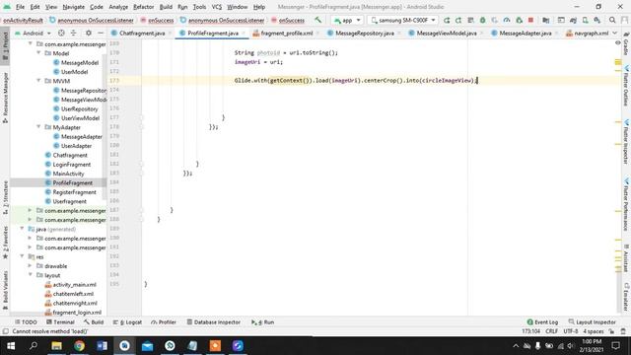The width and height of the screenshot is (631, 355).
Task: Open the Database Inspector tool window
Action: [214, 322]
